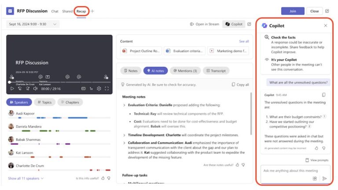Image resolution: width=338 pixels, height=190 pixels.
Task: Click the Close button at top
Action: (x=314, y=11)
